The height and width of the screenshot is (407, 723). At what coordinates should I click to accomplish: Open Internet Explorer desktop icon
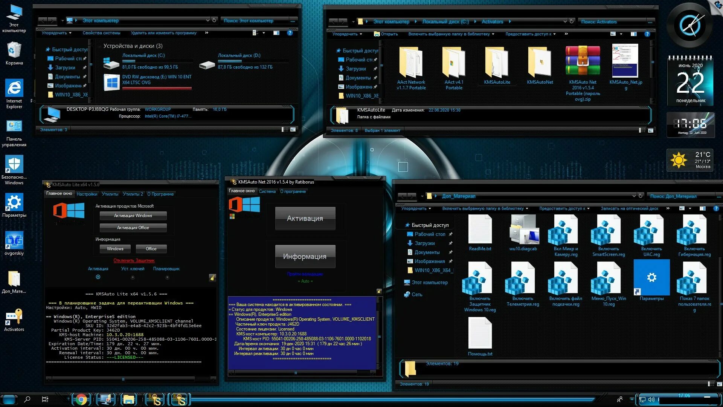(14, 93)
